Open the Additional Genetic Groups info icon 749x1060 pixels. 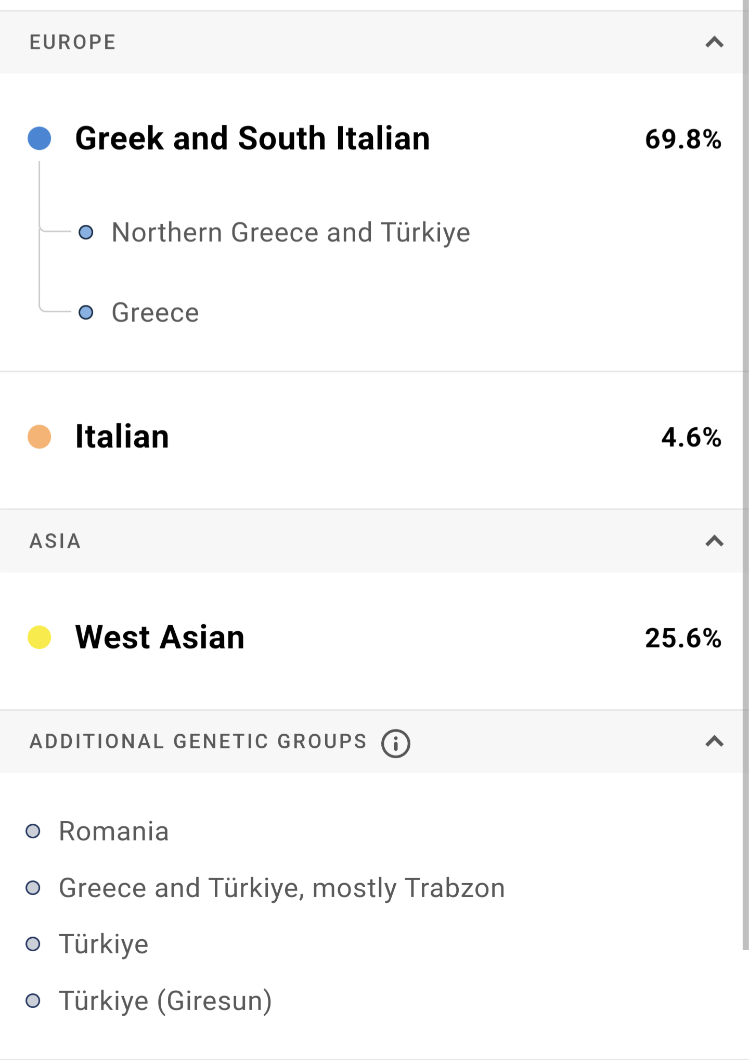(395, 743)
